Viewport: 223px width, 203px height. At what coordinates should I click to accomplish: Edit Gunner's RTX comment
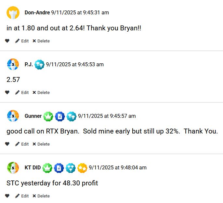[22, 144]
